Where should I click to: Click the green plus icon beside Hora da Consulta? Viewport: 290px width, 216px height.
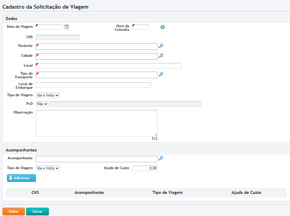163,27
